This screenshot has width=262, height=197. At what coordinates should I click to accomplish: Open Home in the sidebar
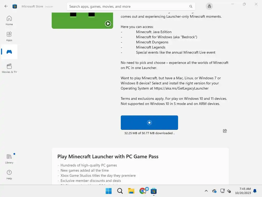pos(9,21)
